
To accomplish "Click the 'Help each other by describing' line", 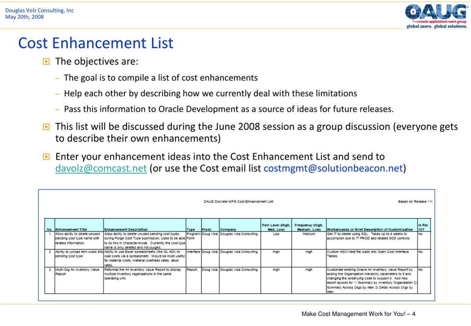I will [210, 93].
